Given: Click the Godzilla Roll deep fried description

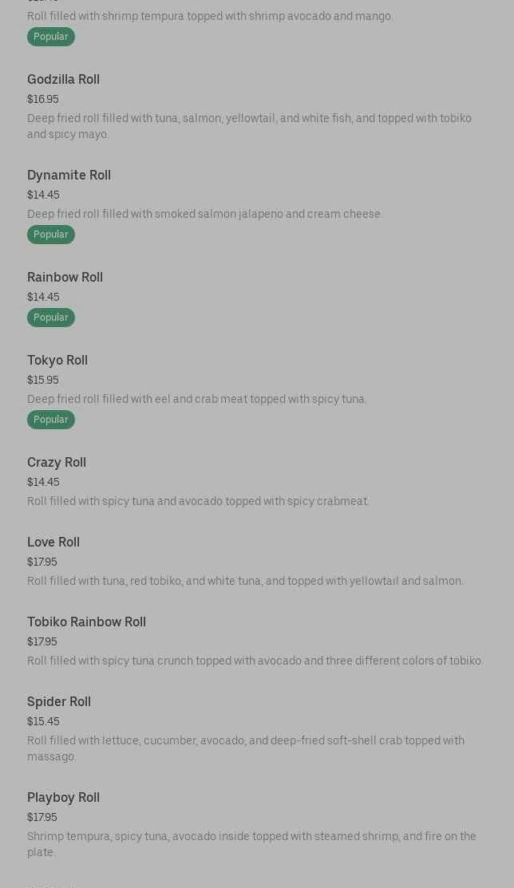Looking at the screenshot, I should click(x=249, y=126).
